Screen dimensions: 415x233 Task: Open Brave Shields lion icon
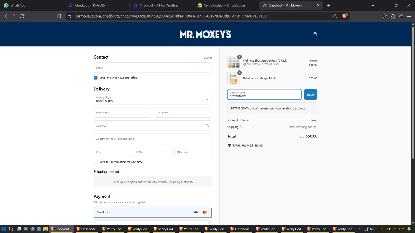coord(345,16)
